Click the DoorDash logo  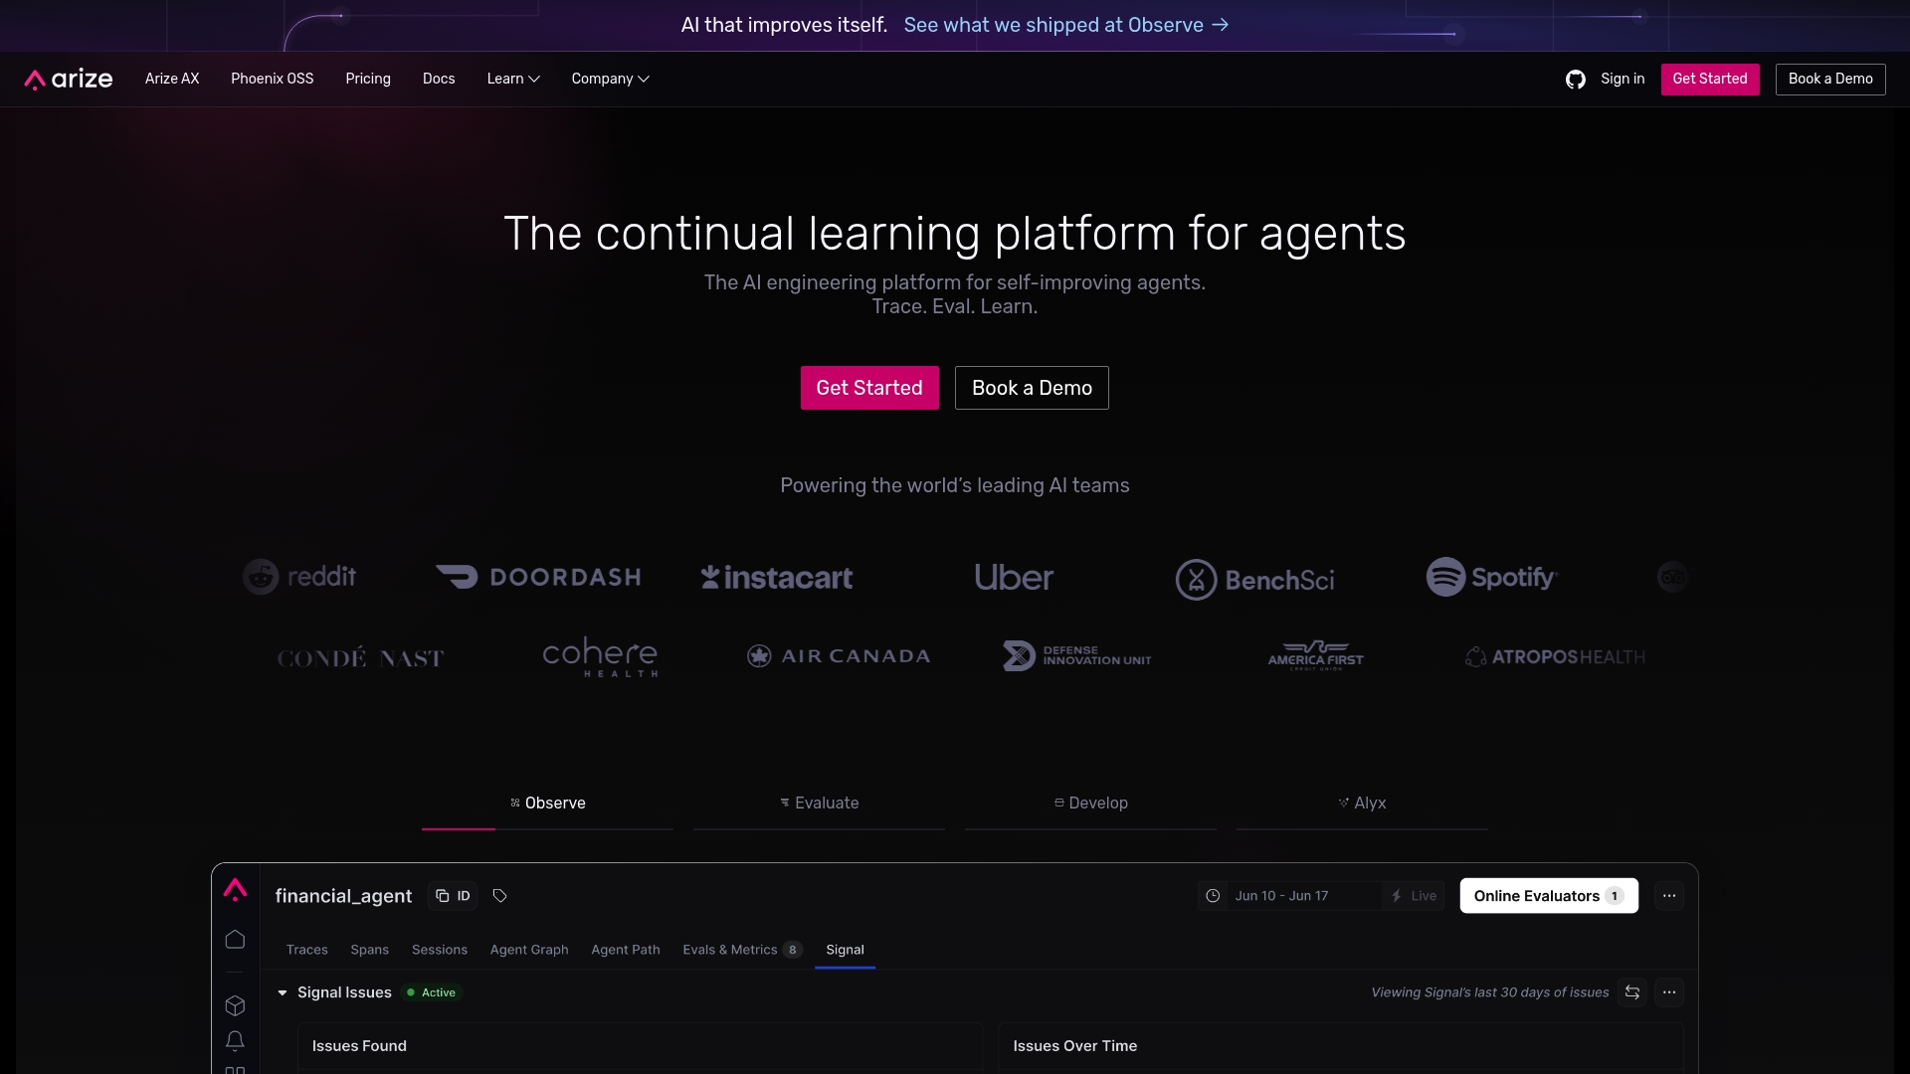click(538, 577)
